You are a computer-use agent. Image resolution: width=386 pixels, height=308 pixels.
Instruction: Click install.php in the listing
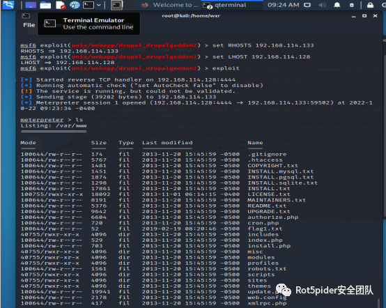pos(269,246)
